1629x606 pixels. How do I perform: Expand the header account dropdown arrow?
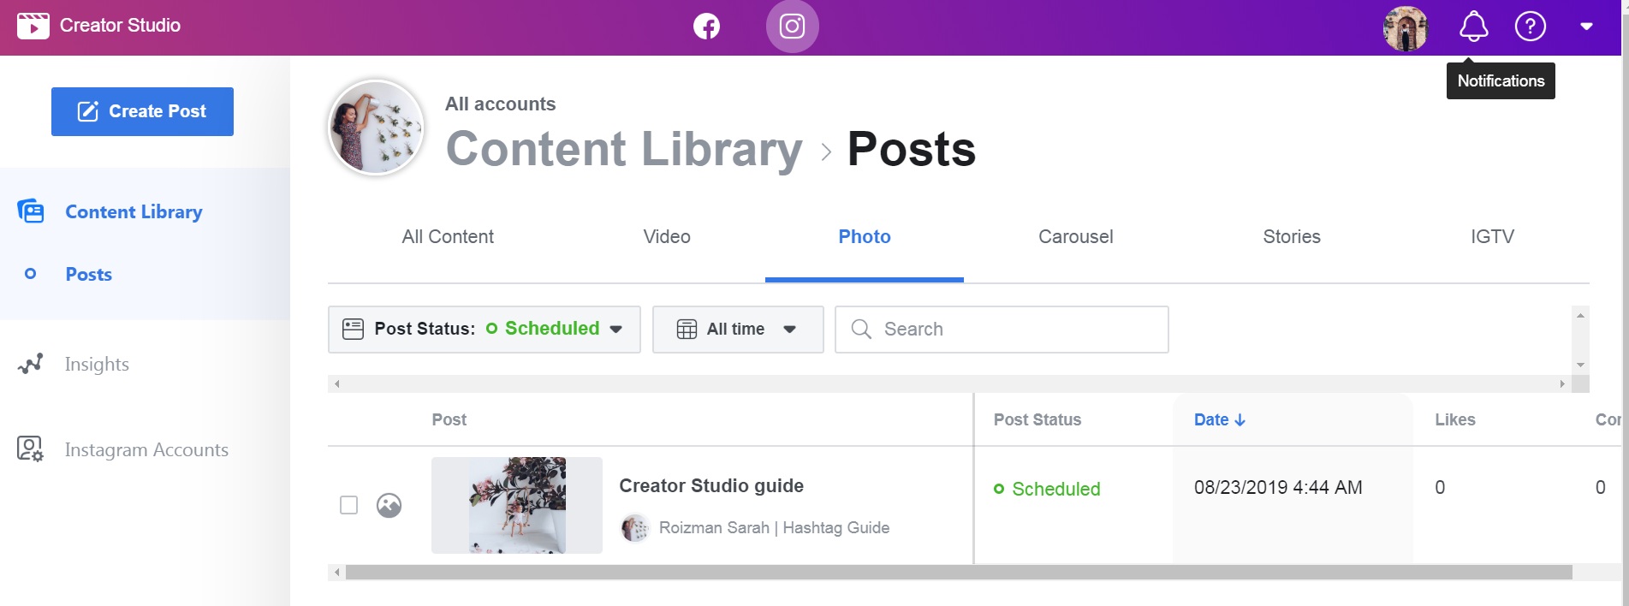pyautogui.click(x=1586, y=27)
